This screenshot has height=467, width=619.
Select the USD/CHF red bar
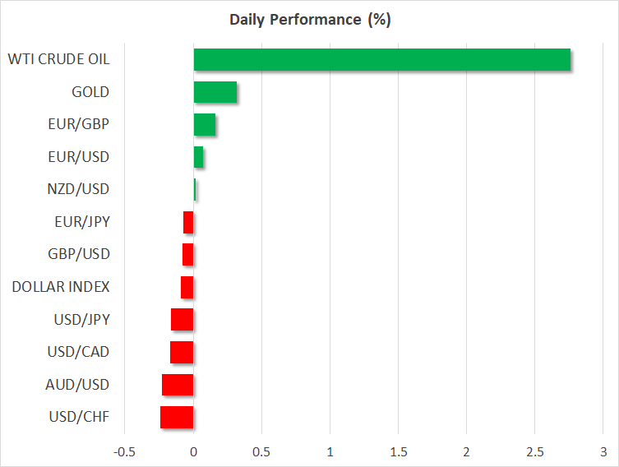(x=177, y=417)
